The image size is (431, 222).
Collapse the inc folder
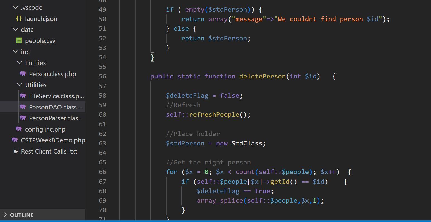pos(16,52)
